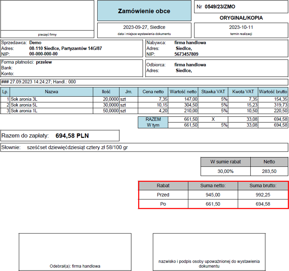Click the "Suma brutto:" header in discount table
Viewport: 289px width, 271px height.
coord(263,185)
